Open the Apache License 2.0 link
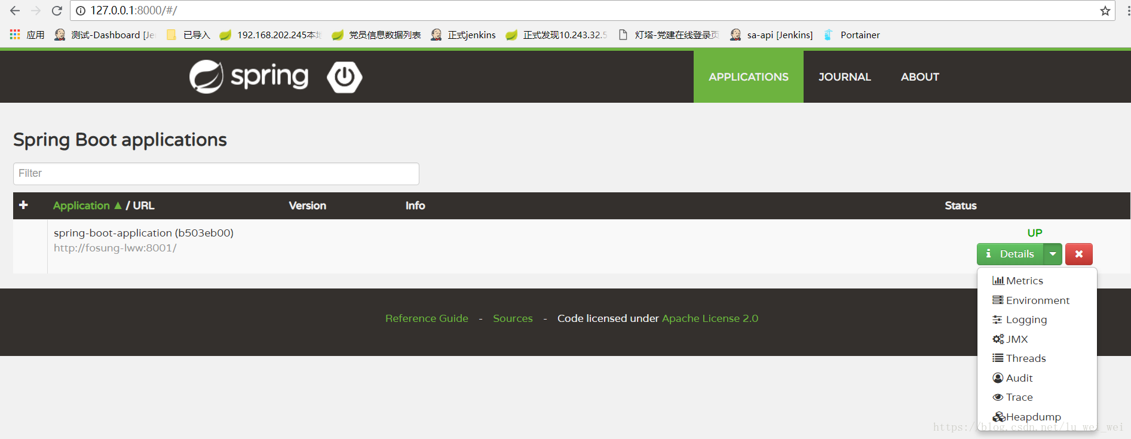The height and width of the screenshot is (439, 1131). pos(710,318)
